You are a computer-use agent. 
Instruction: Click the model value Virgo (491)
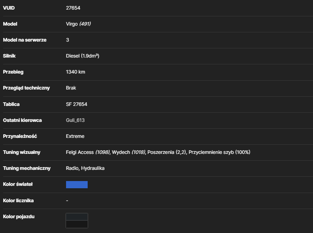tap(78, 24)
